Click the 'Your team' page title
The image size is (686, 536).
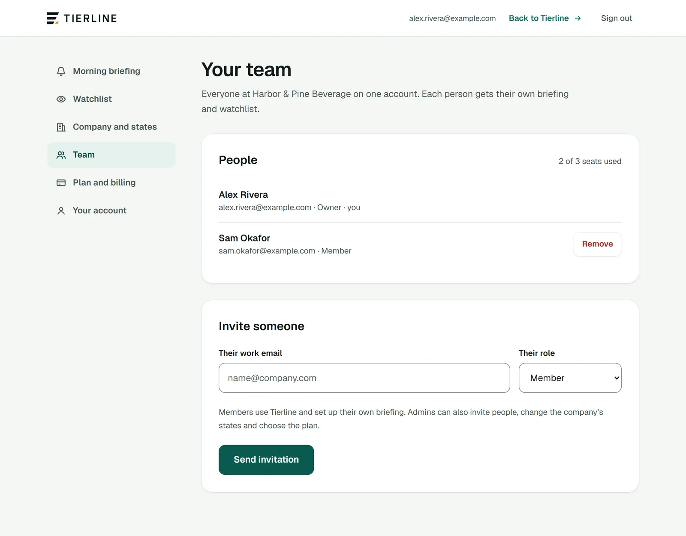click(x=247, y=69)
